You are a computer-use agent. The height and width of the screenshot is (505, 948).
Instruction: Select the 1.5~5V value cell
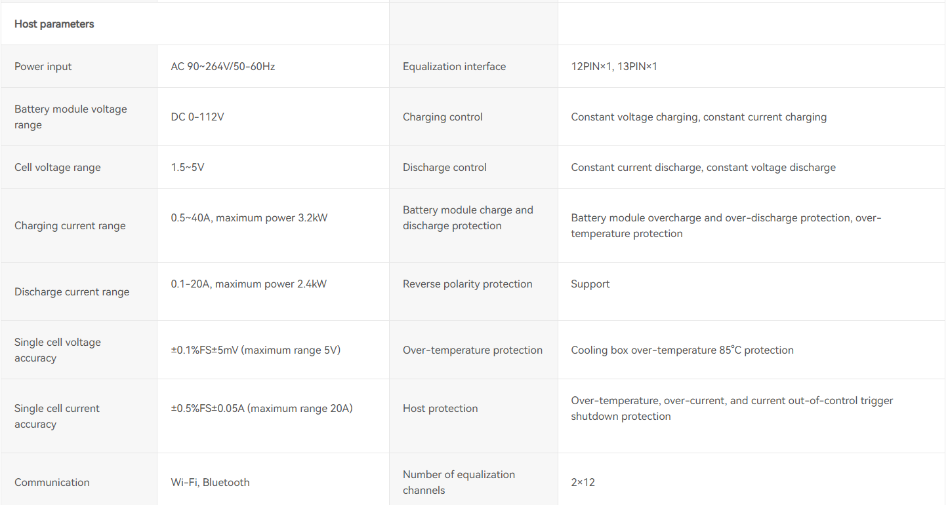[188, 167]
